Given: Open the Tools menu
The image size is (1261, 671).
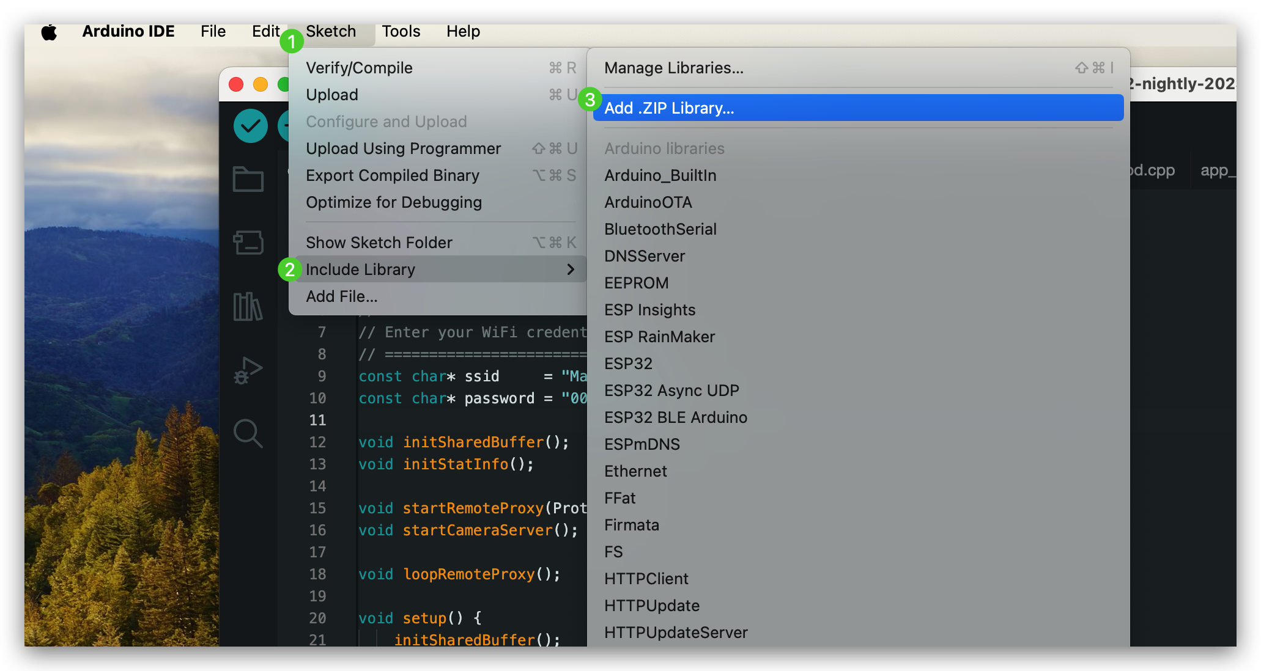Looking at the screenshot, I should pyautogui.click(x=401, y=32).
